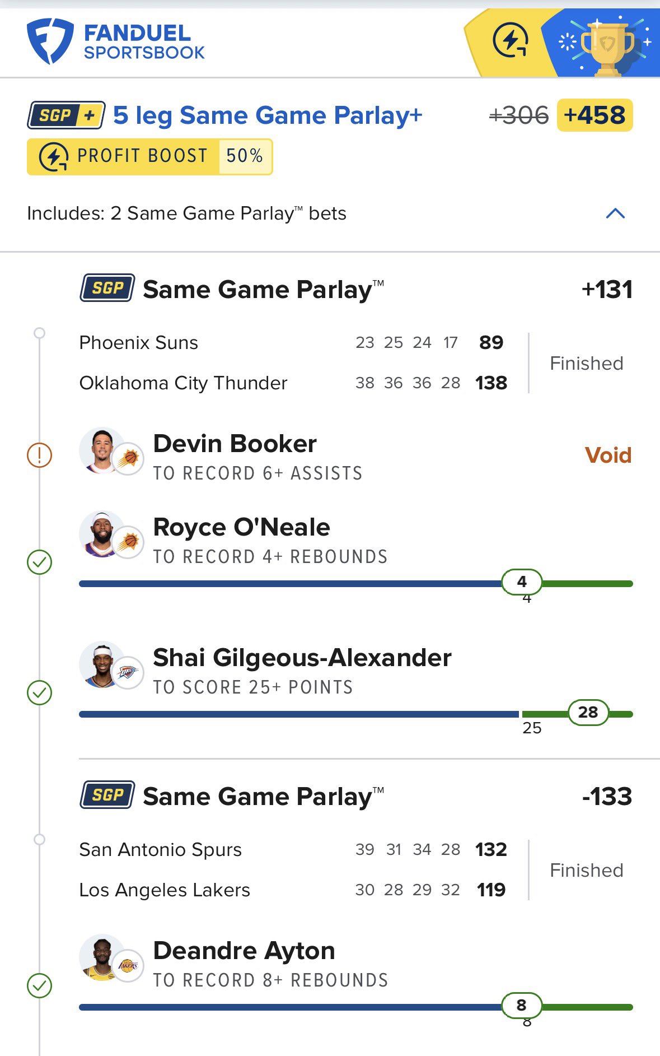Collapse the included Same Game Parlay bets
Screen dimensions: 660x1056
(615, 213)
